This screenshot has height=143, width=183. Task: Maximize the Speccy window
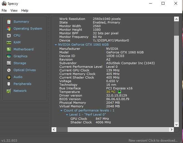point(163,3)
